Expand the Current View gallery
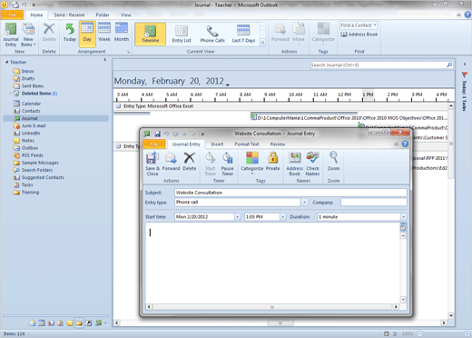This screenshot has width=472, height=338. pos(262,43)
